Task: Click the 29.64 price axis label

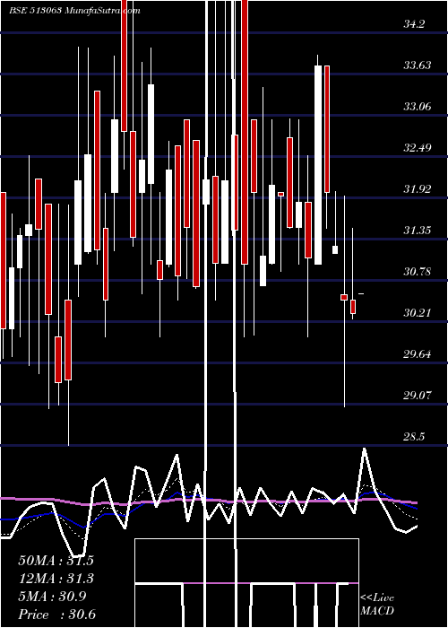Action: [418, 354]
